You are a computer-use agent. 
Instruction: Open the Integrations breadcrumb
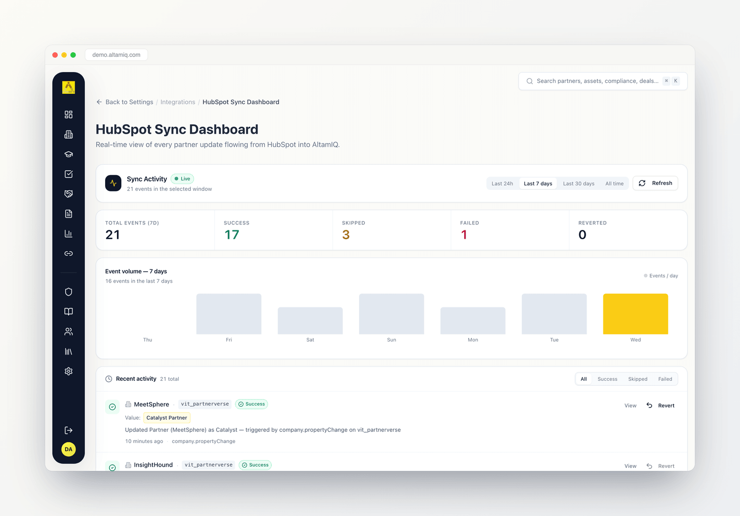click(x=178, y=102)
